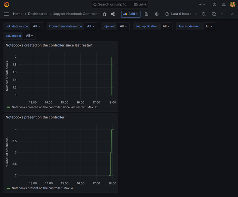The height and width of the screenshot is (197, 238).
Task: Expand the Juju model All dropdown
Action: [x=30, y=36]
